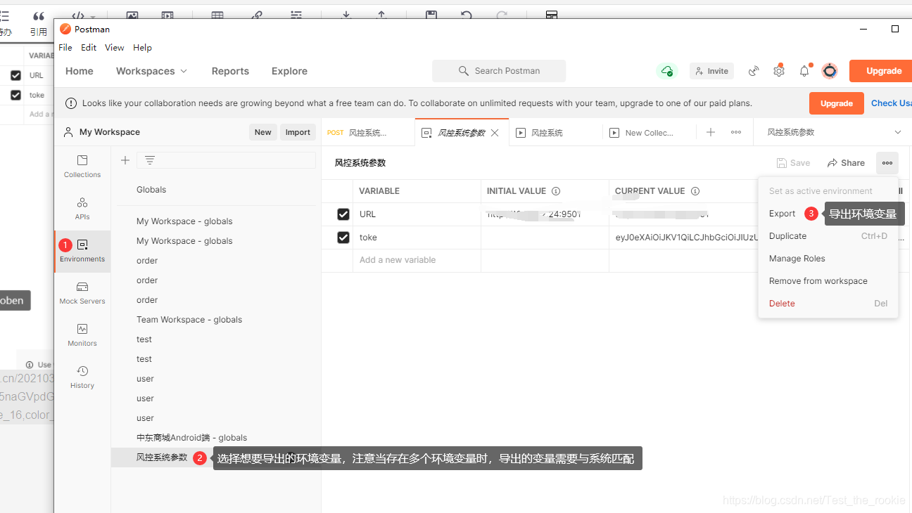Click the undo icon in the background editor toolbar
Image resolution: width=912 pixels, height=513 pixels.
click(467, 14)
